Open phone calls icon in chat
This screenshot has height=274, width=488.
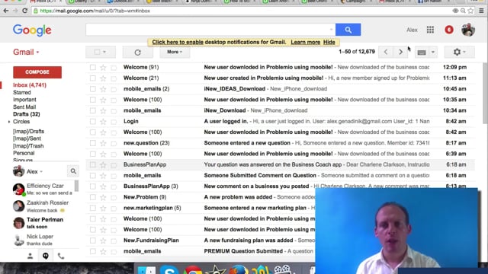(x=61, y=256)
